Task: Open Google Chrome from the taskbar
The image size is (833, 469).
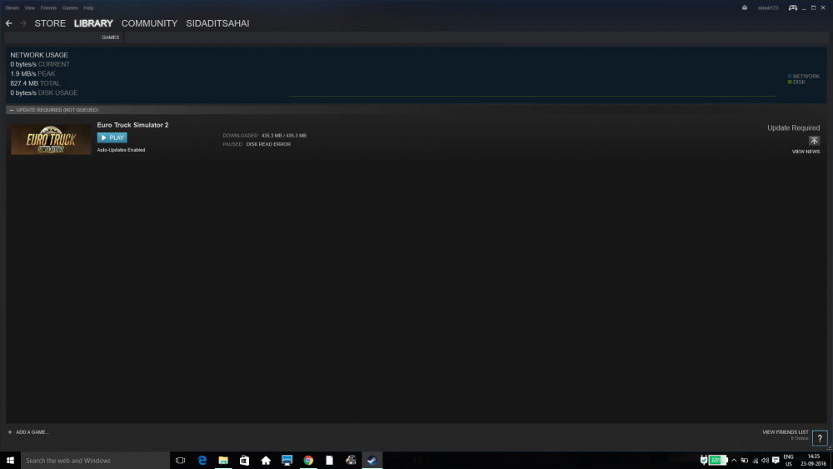Action: click(308, 460)
